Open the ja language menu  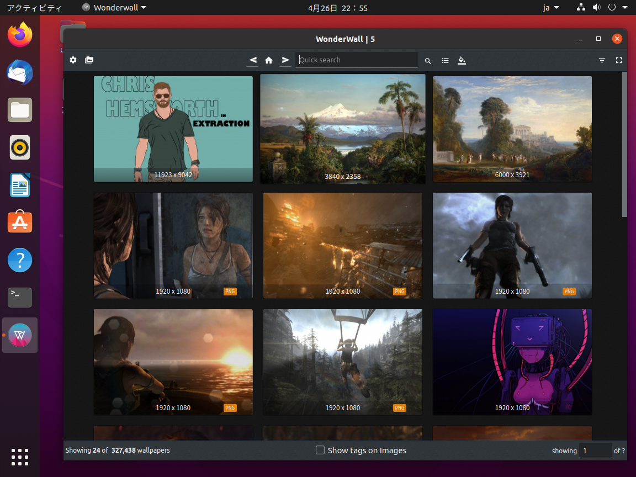(550, 7)
